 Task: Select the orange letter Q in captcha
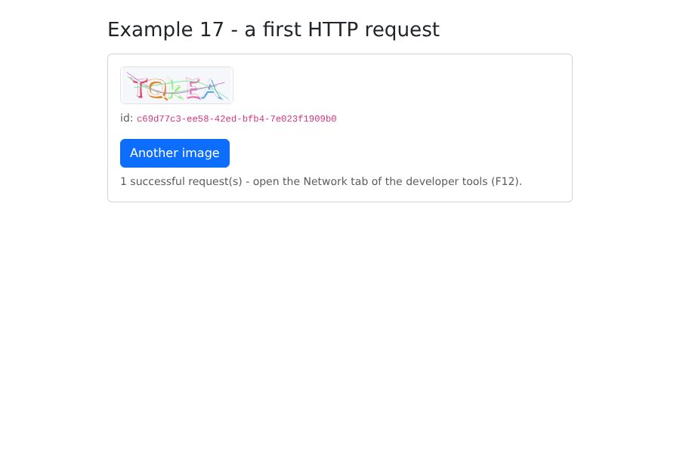point(157,89)
